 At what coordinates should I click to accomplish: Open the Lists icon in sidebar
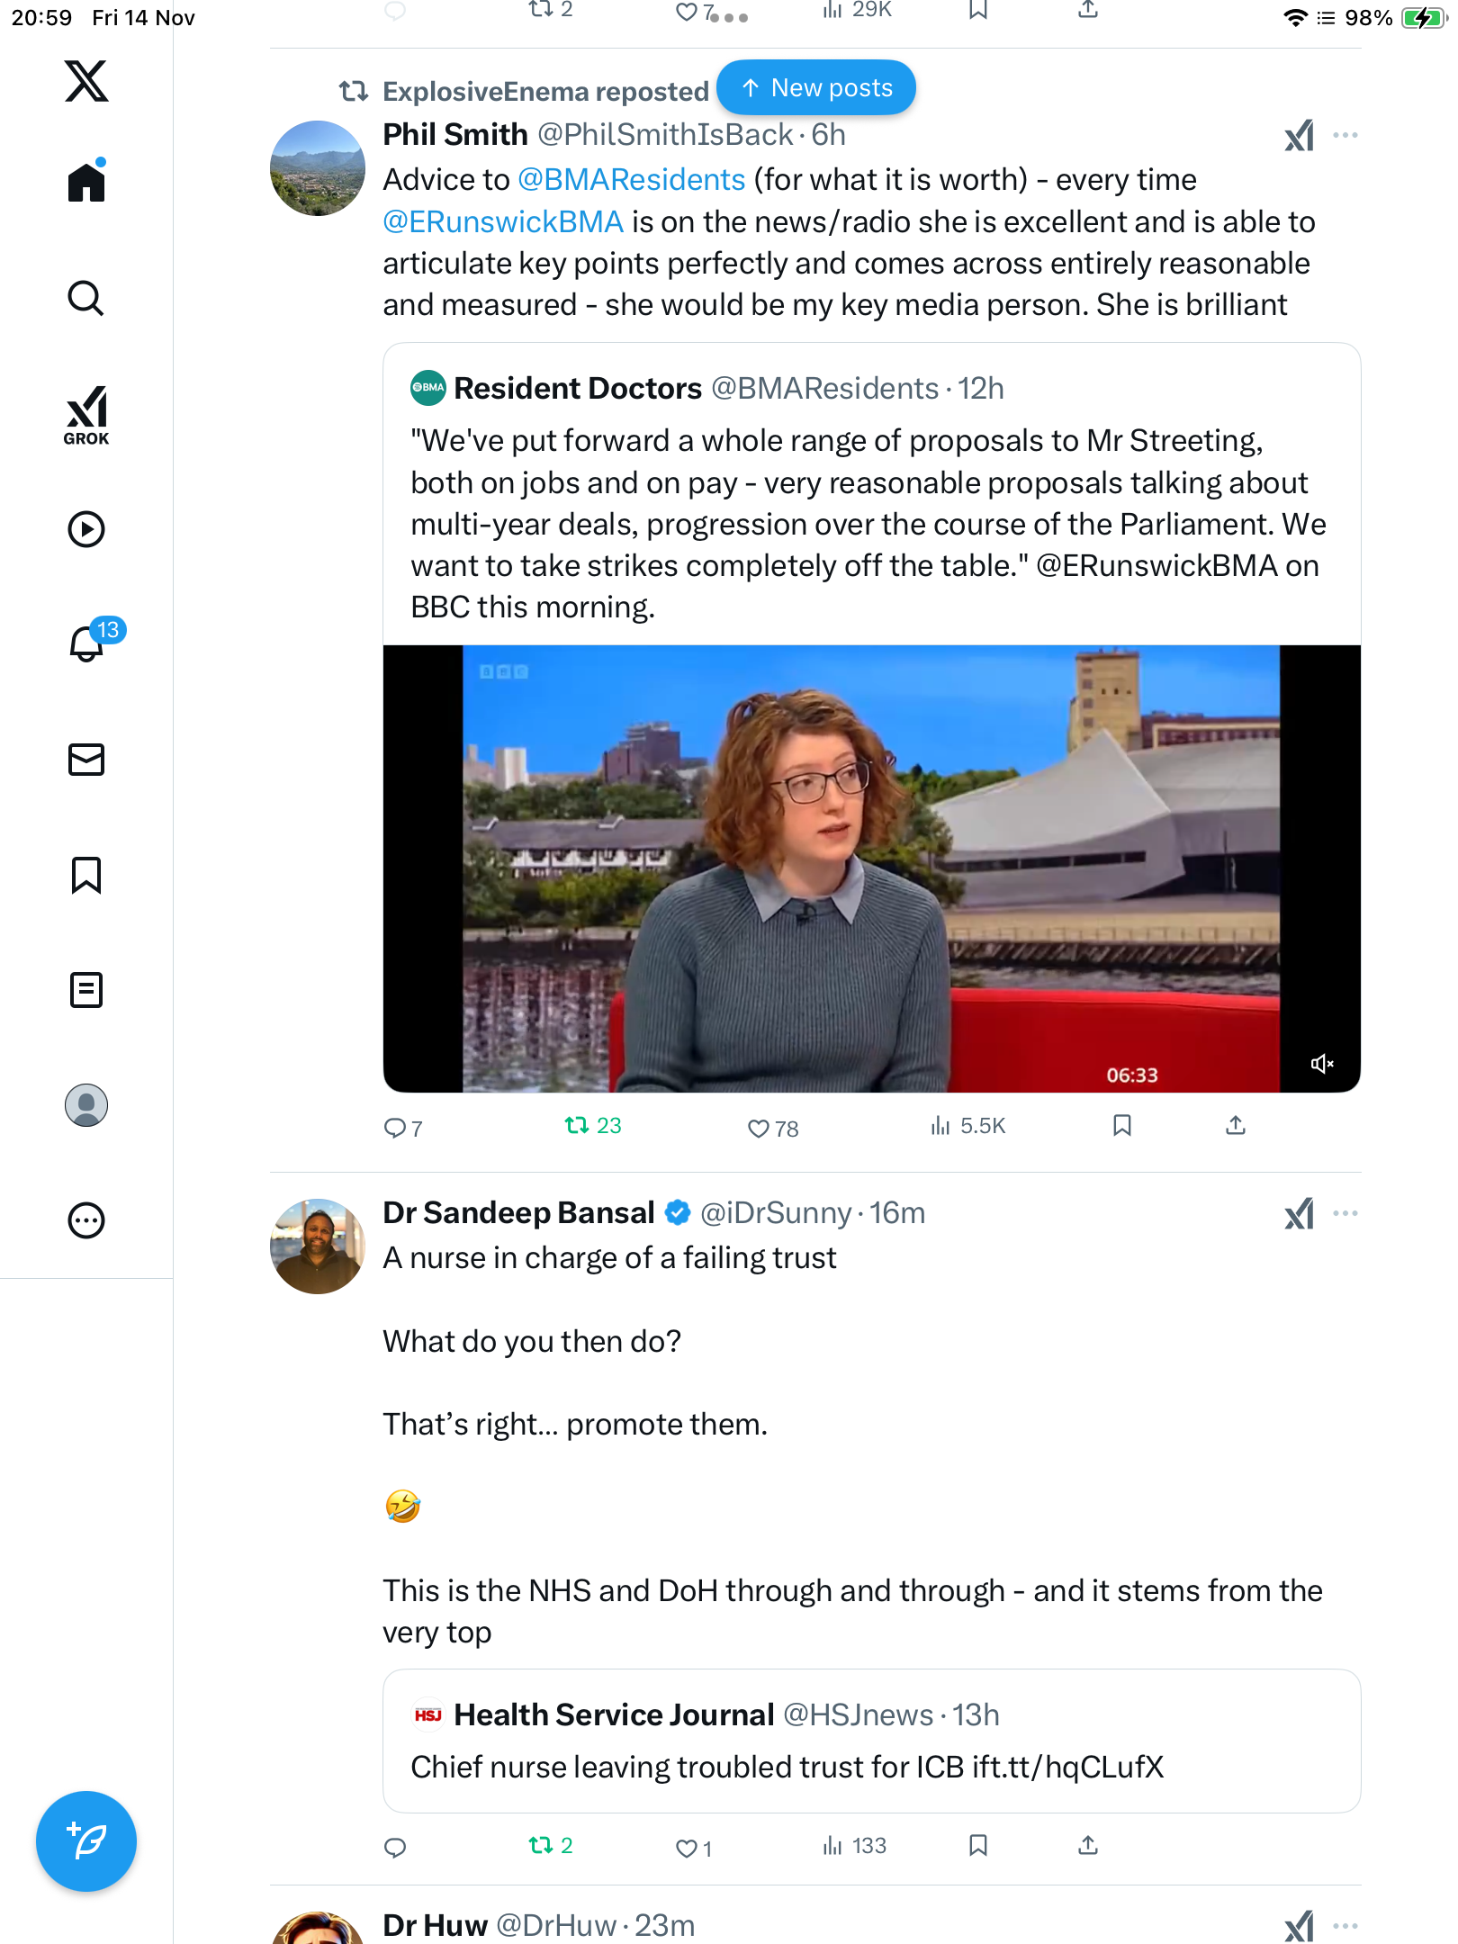click(x=86, y=990)
